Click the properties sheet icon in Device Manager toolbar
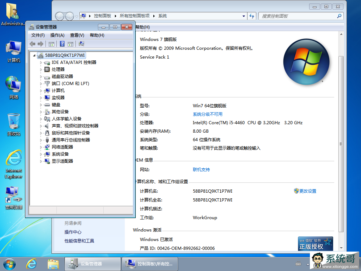This screenshot has height=271, width=361. [71, 44]
